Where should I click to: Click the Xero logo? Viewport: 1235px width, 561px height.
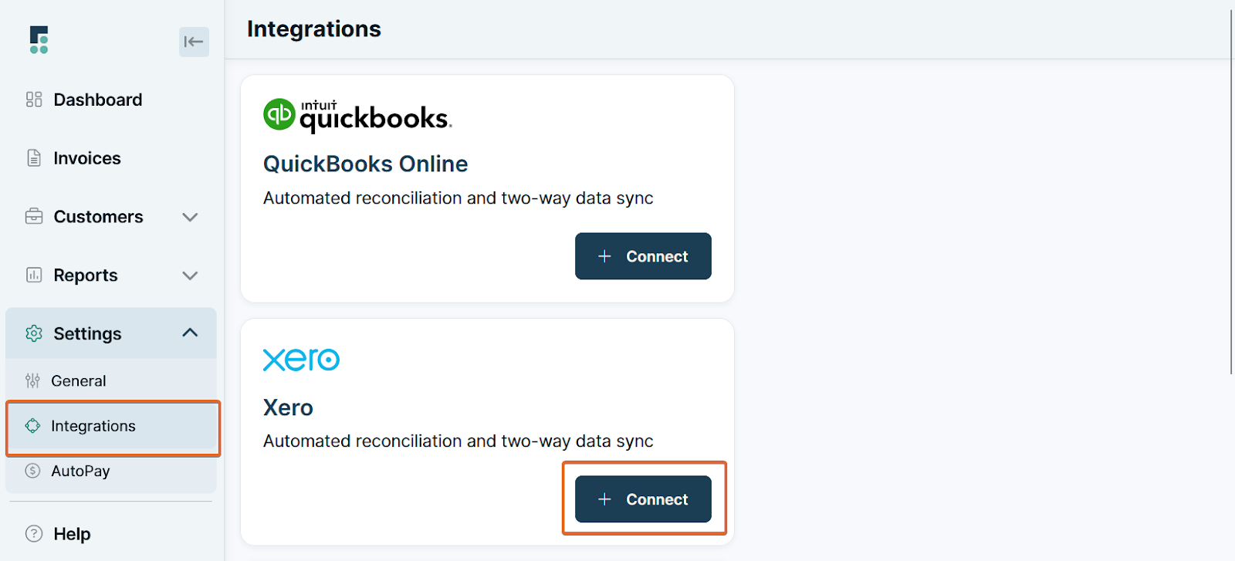(x=300, y=359)
